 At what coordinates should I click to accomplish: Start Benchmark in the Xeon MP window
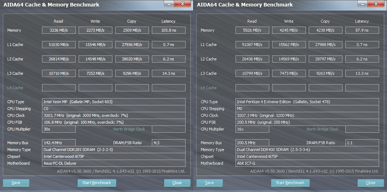[x=97, y=183]
